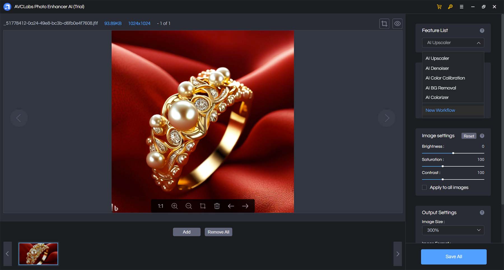Expand the thumbnail strip right arrow
504x270 pixels.
point(398,254)
